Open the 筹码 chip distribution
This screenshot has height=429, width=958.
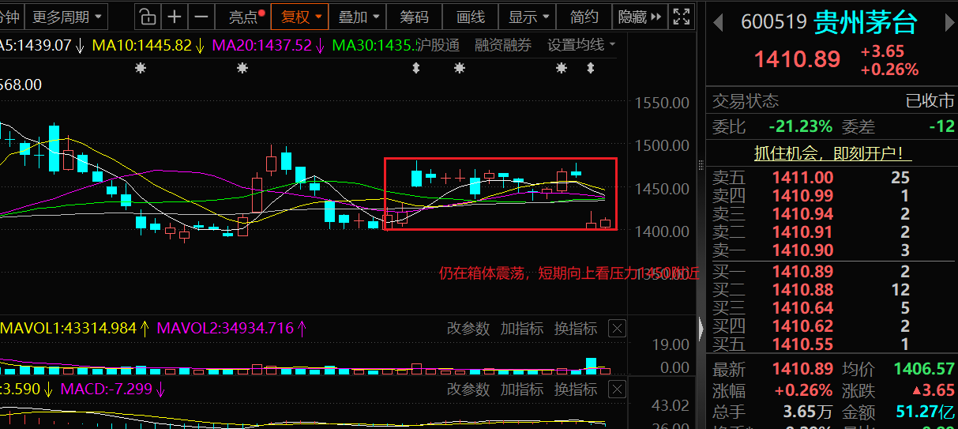coord(414,16)
